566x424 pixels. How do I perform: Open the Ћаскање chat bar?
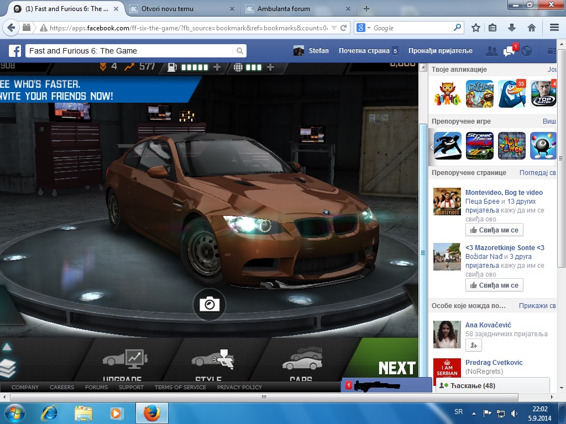point(492,385)
